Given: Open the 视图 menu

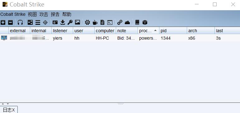Looking at the screenshot, I should coord(32,14).
